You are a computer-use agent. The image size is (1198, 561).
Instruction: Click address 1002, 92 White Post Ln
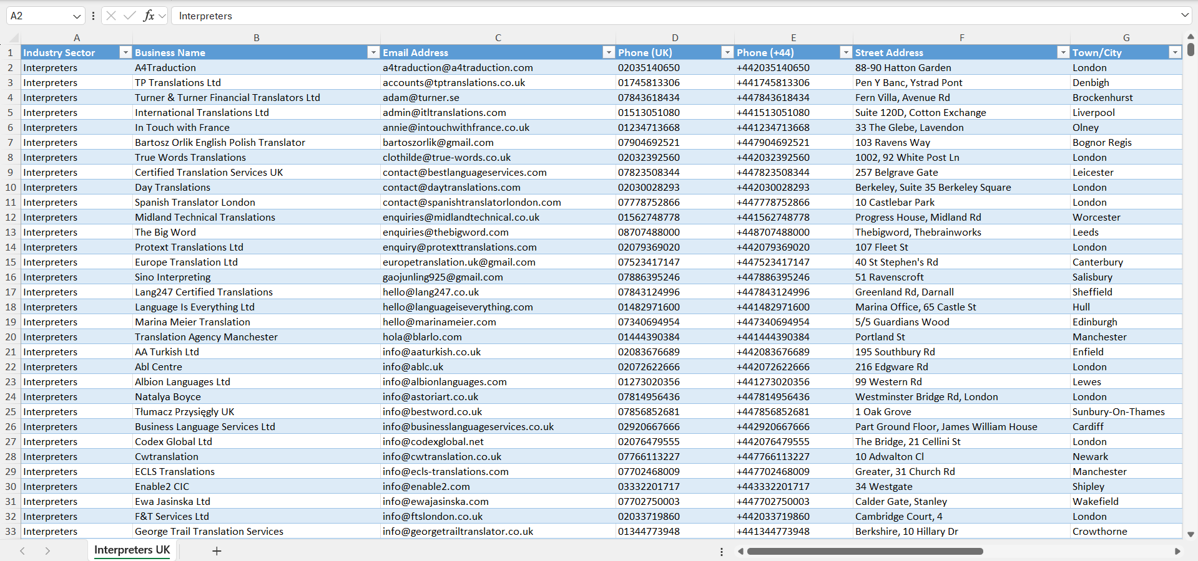[961, 157]
